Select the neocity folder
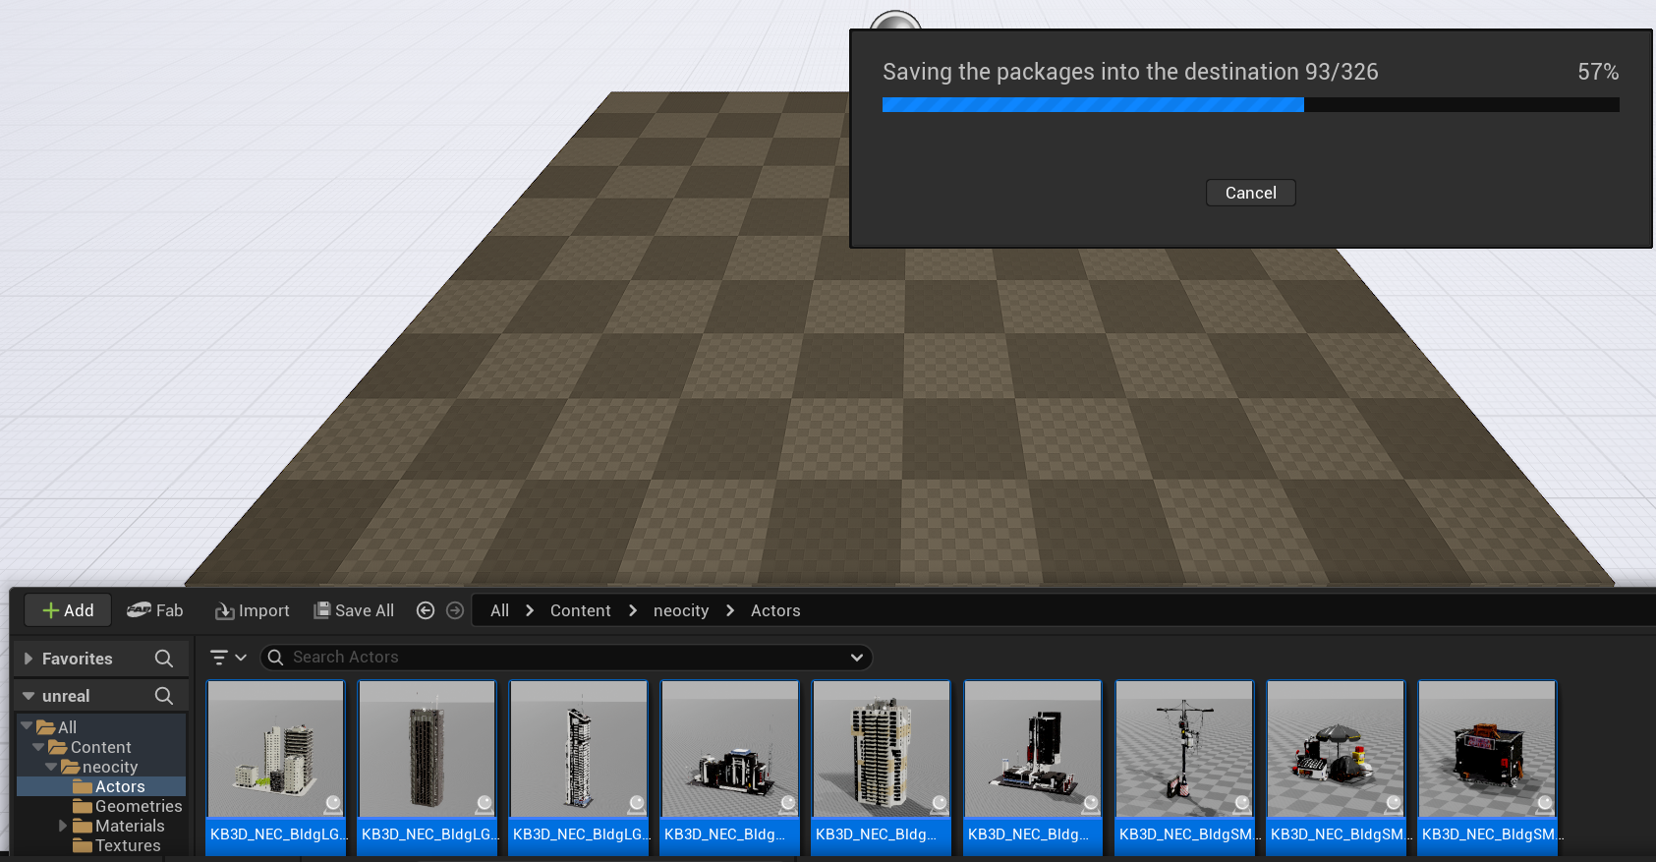Viewport: 1656px width, 862px height. (100, 767)
